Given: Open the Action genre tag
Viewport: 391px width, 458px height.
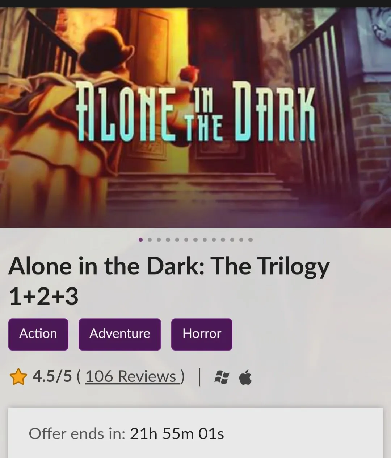Looking at the screenshot, I should tap(38, 334).
